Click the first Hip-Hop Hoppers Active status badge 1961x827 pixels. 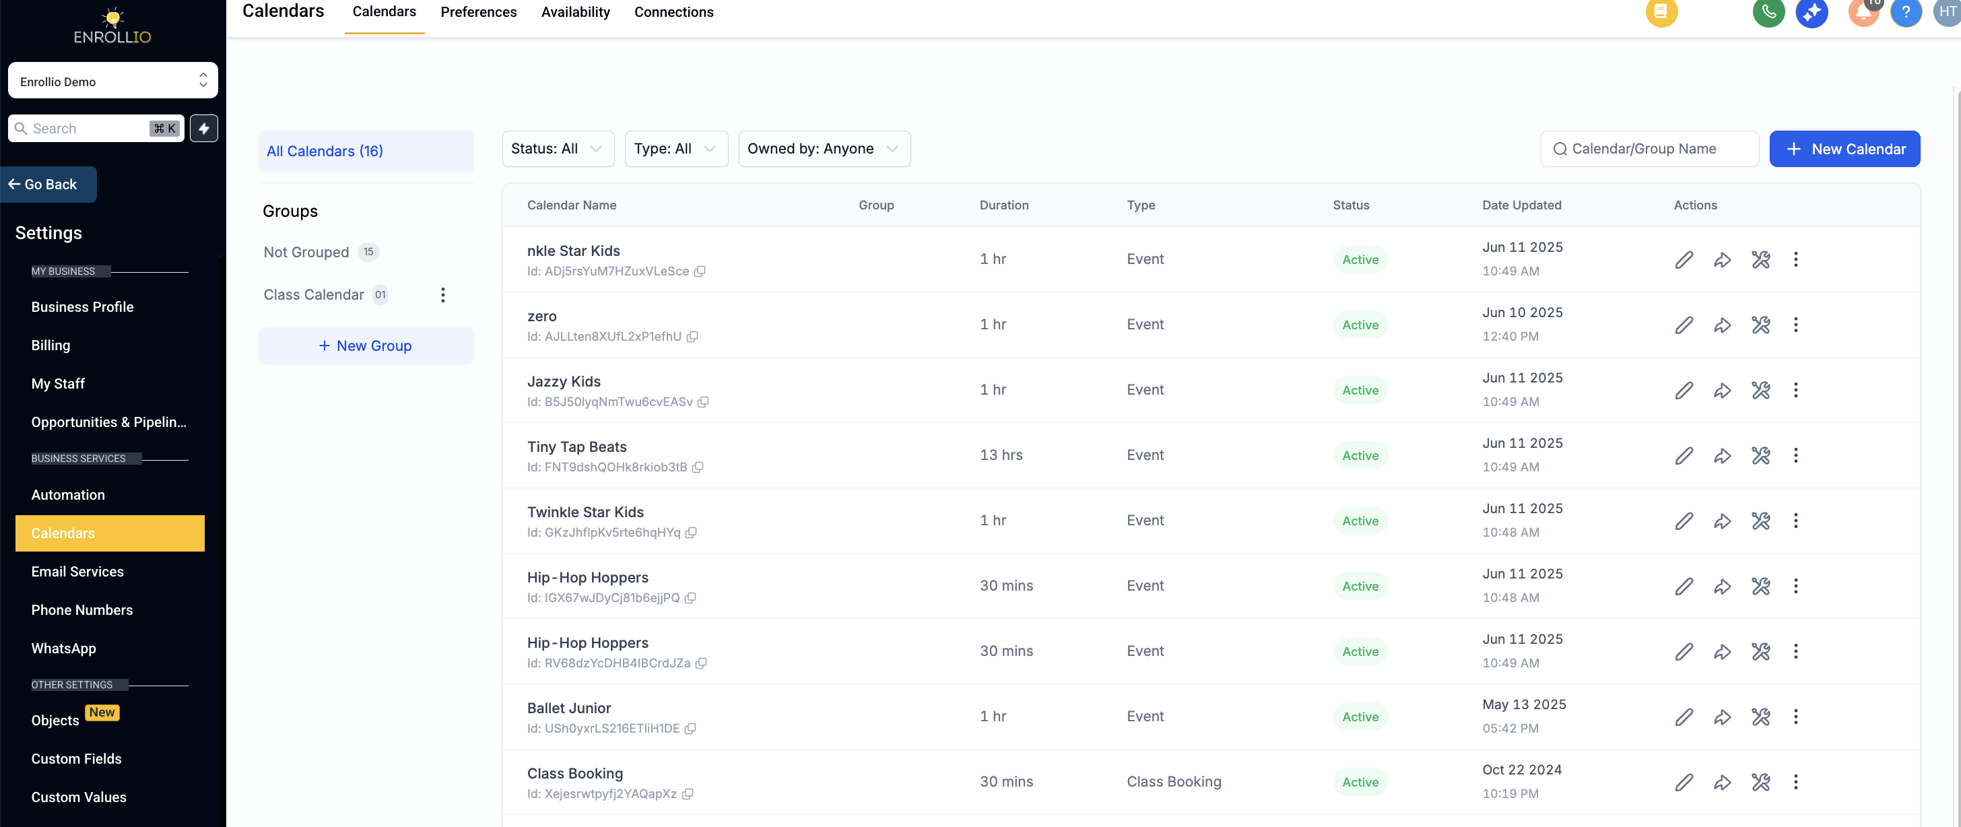[x=1360, y=587]
